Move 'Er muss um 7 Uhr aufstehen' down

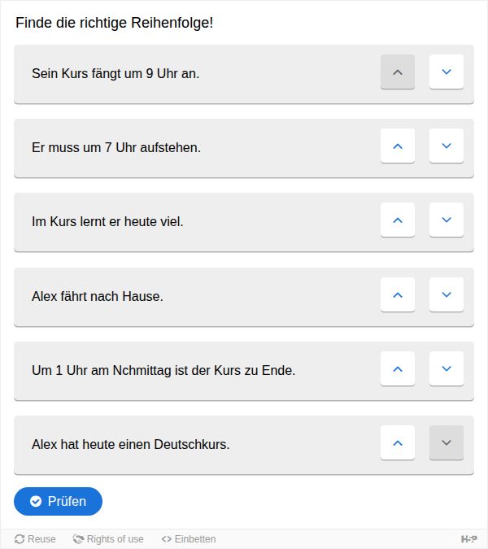pyautogui.click(x=446, y=146)
